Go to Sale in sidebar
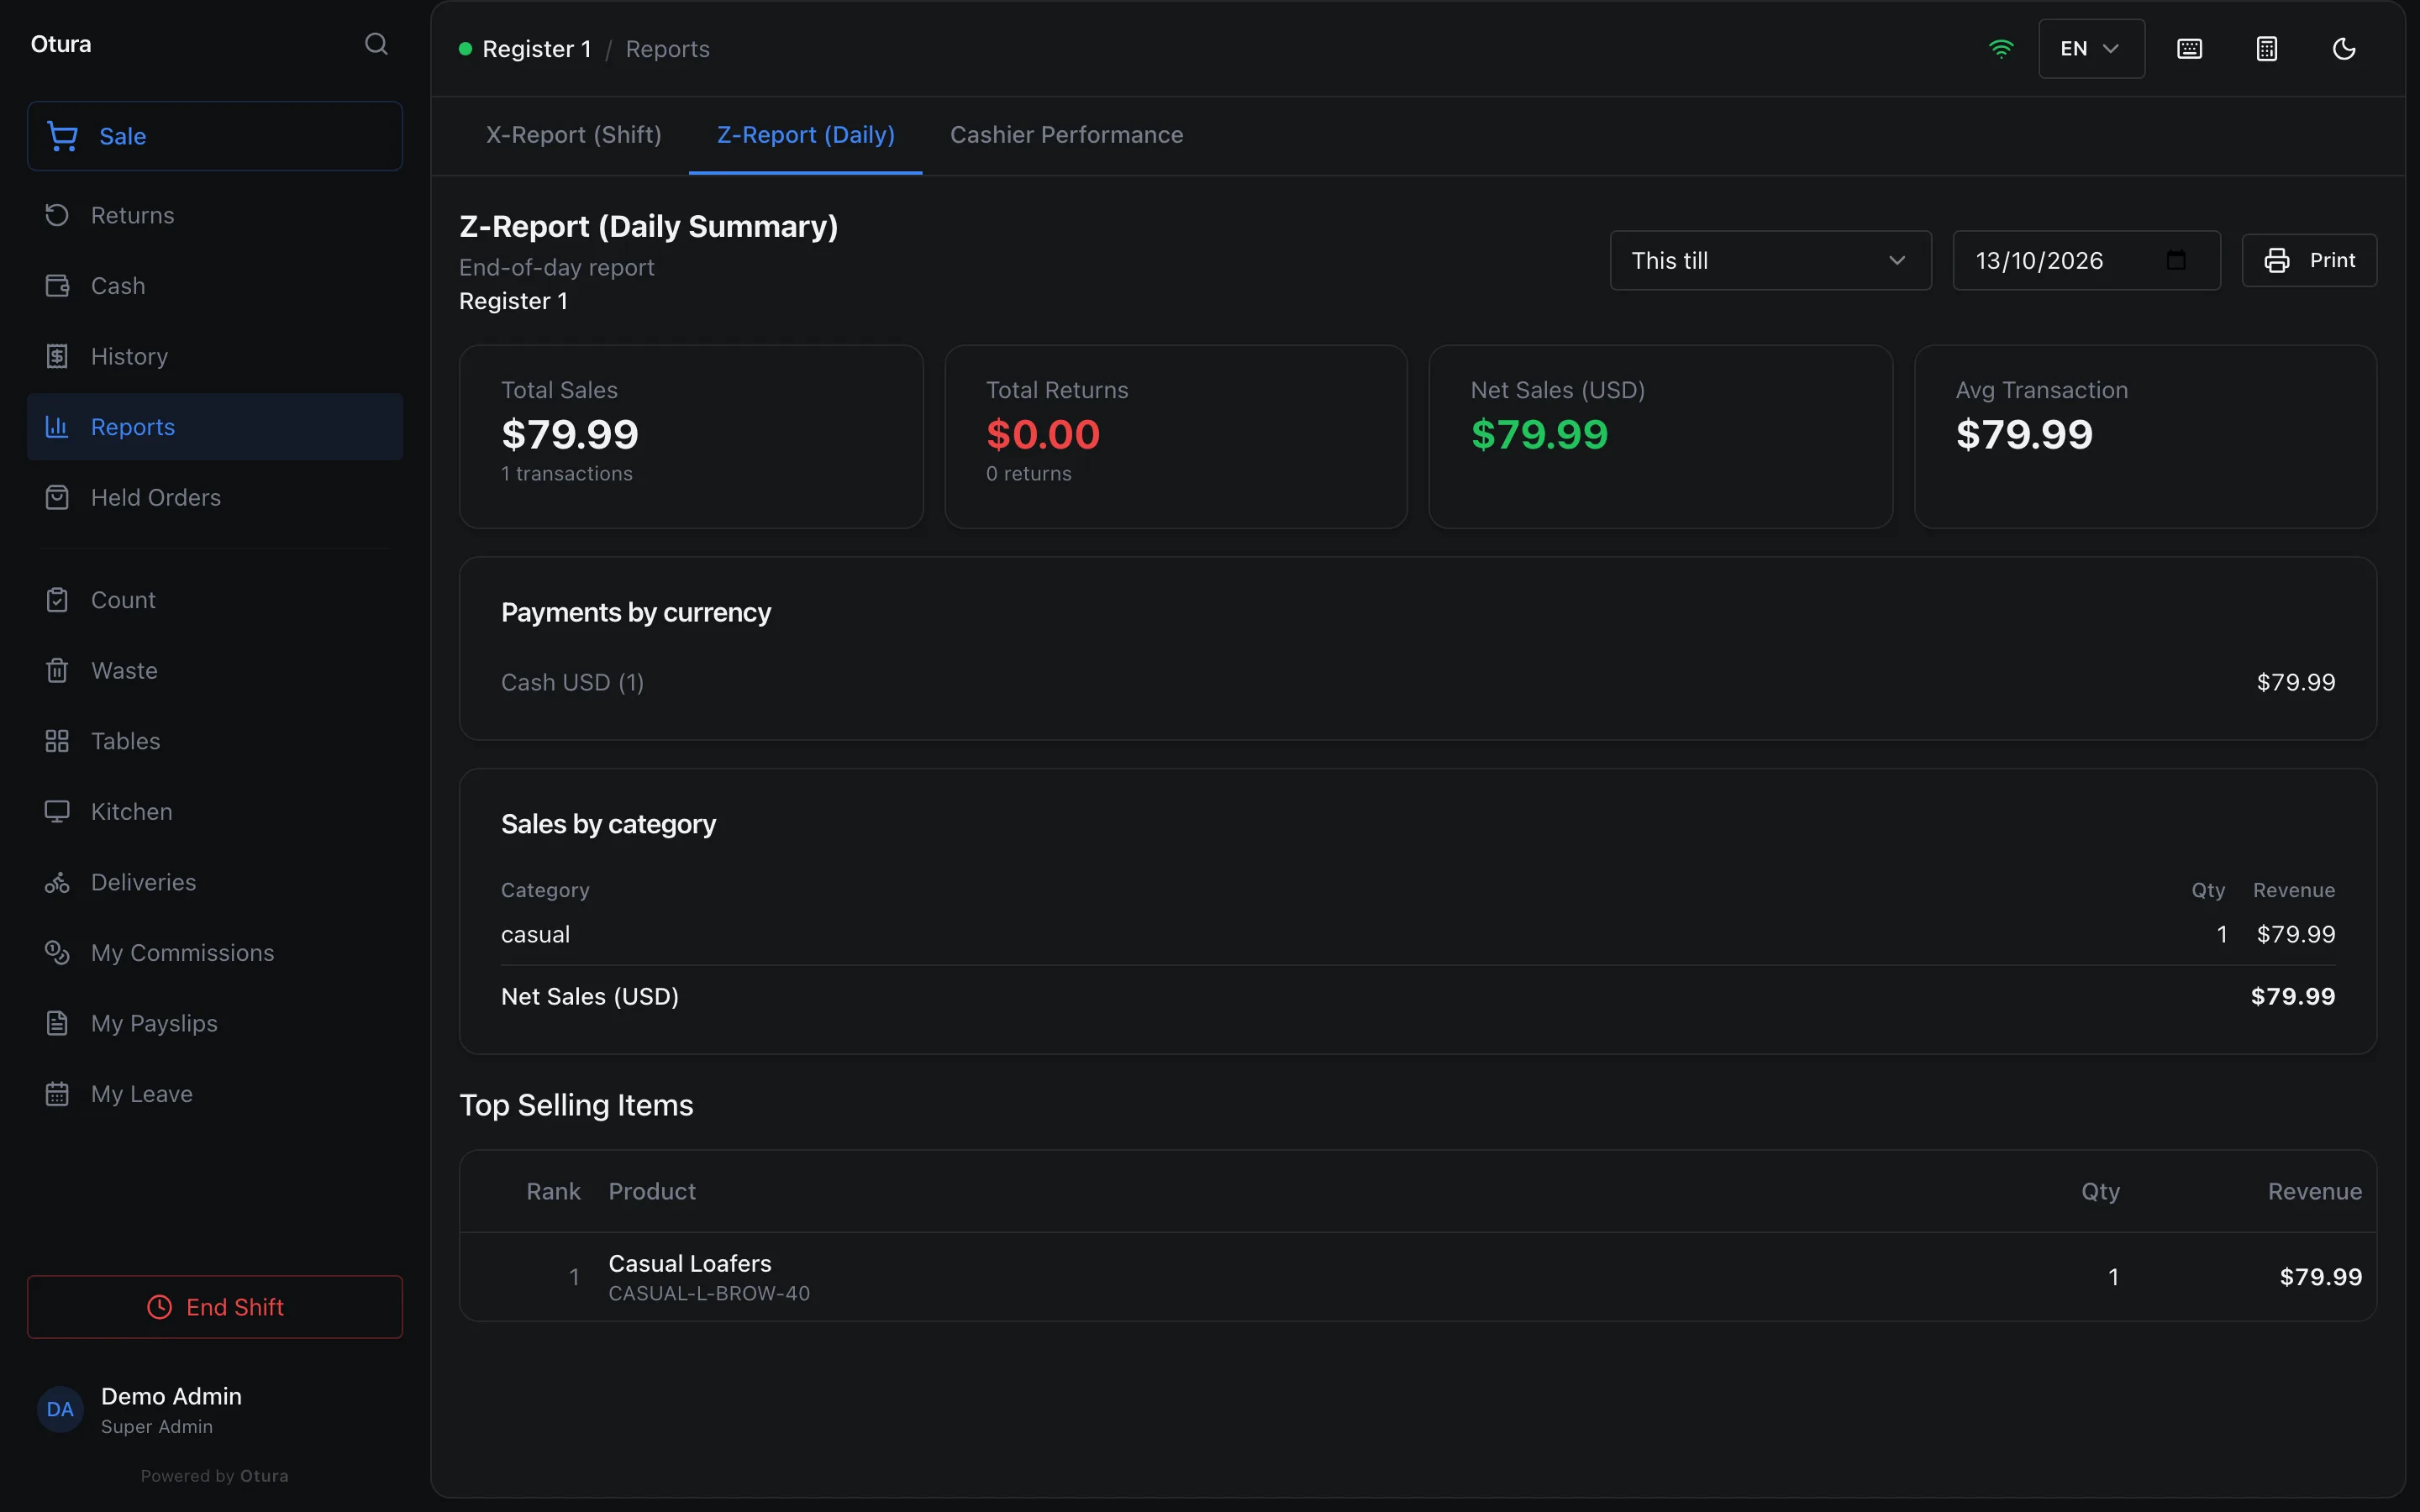 [215, 136]
